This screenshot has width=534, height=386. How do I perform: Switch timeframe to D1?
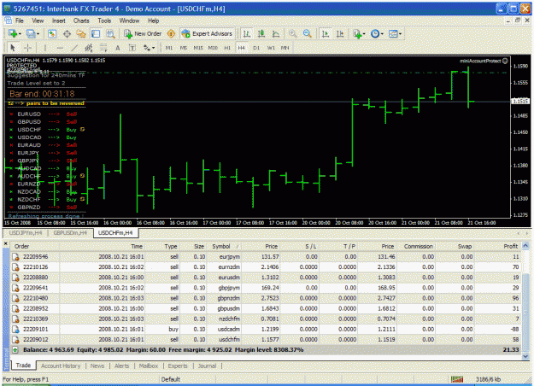(x=256, y=48)
